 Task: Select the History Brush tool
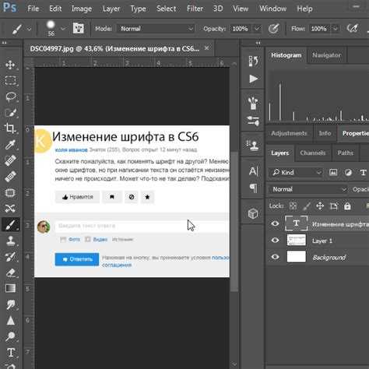[10, 257]
